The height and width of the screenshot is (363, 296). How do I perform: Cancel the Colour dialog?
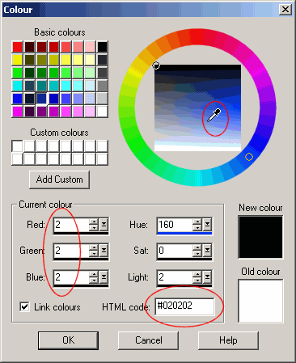click(148, 340)
